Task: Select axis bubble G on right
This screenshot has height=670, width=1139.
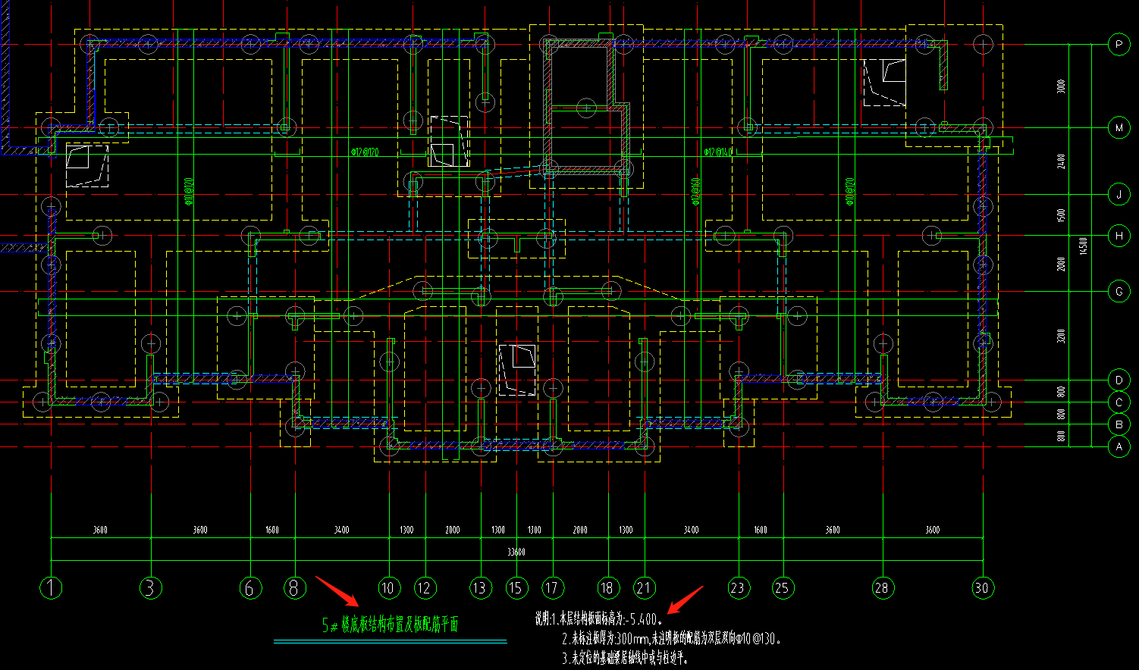Action: click(1119, 291)
